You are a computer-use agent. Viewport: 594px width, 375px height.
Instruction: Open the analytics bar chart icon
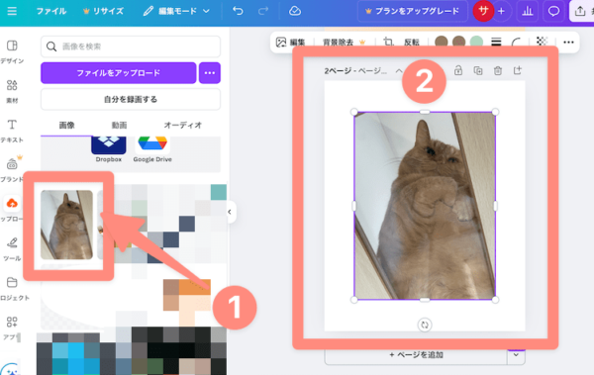[x=528, y=11]
